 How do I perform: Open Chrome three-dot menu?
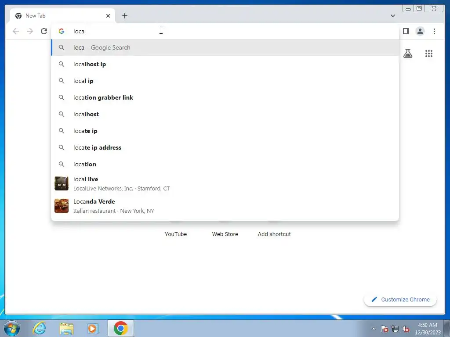click(434, 31)
